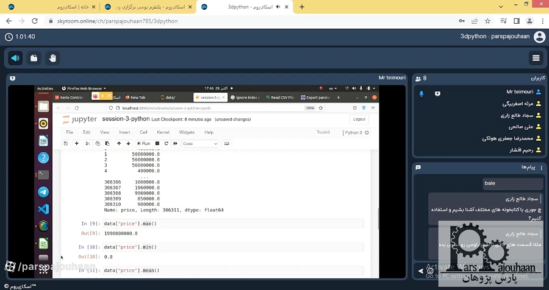
Task: Click the Run button in Jupyter toolbar
Action: tap(143, 143)
